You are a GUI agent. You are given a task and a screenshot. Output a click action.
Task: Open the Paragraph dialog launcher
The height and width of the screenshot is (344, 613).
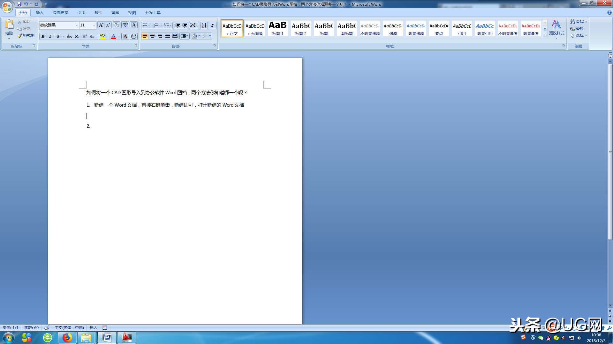[215, 46]
